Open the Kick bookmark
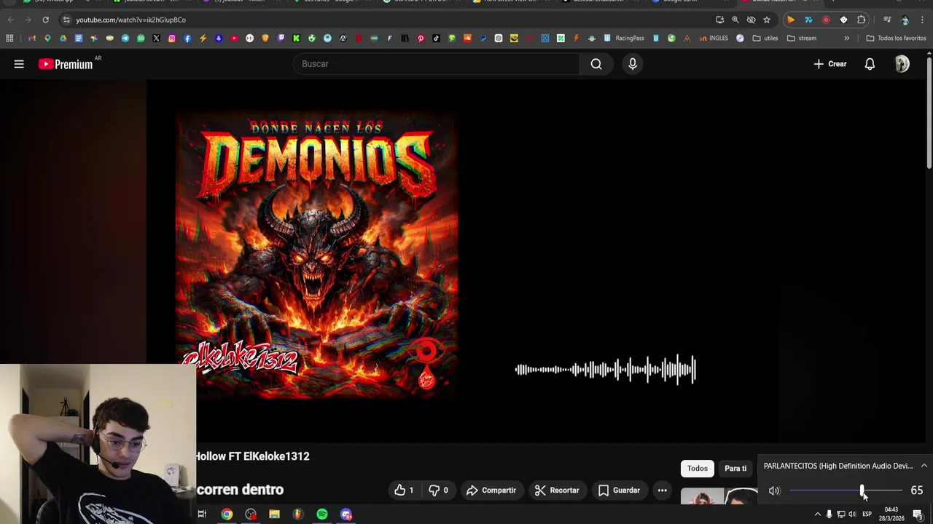The height and width of the screenshot is (524, 933). click(296, 38)
